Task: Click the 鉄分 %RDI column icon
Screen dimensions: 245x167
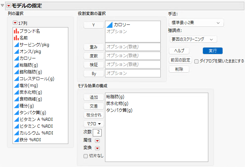Action: (16, 140)
